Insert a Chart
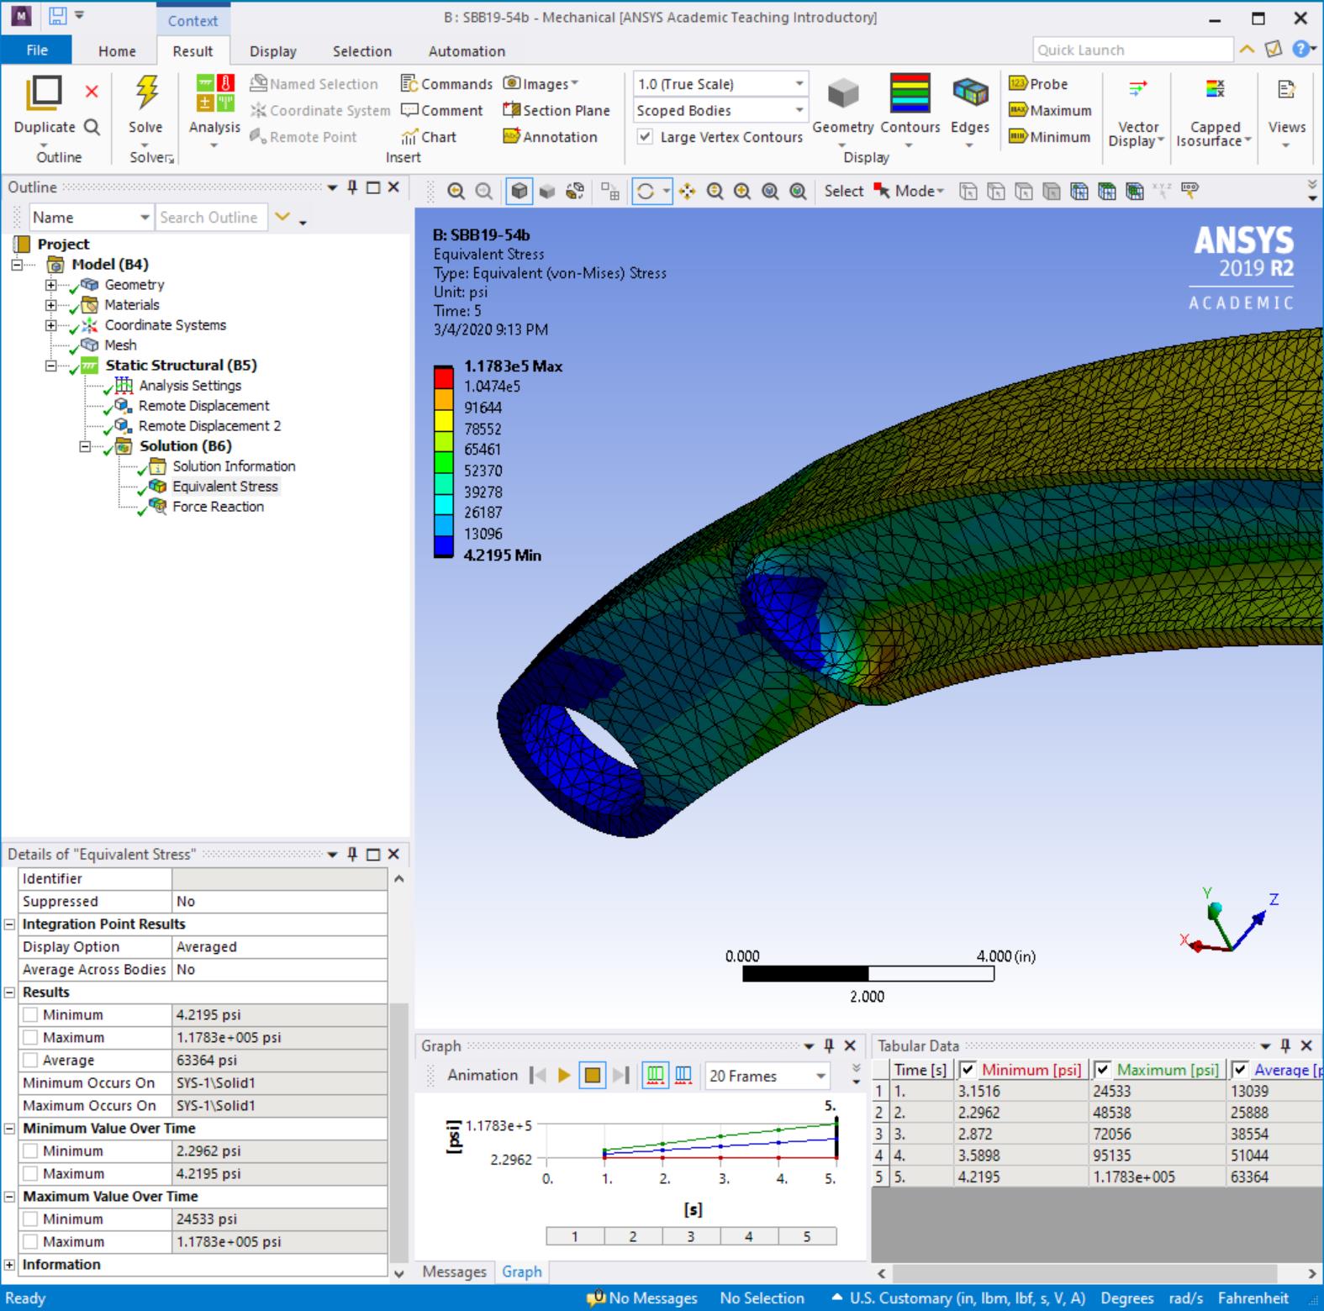The height and width of the screenshot is (1311, 1324). click(x=429, y=137)
